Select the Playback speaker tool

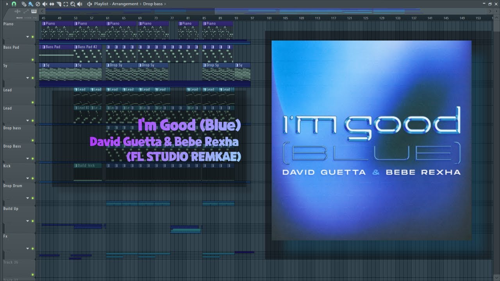click(80, 4)
